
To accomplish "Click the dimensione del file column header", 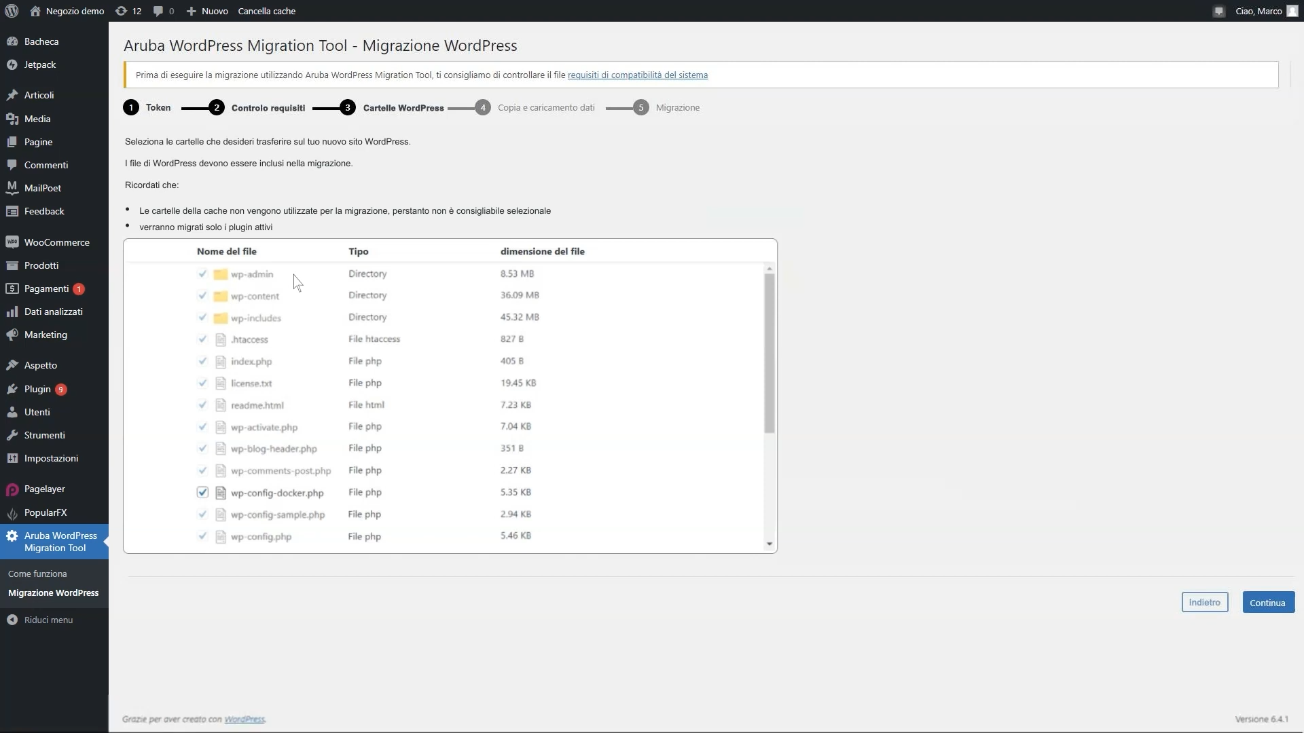I will 542,251.
